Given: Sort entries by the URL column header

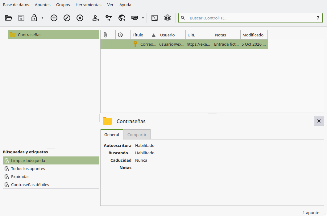Looking at the screenshot, I should (199, 35).
